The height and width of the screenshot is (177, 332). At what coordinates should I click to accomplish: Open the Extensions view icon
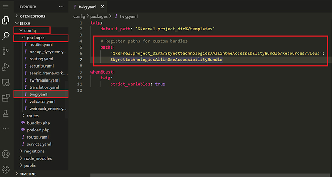tap(6, 98)
